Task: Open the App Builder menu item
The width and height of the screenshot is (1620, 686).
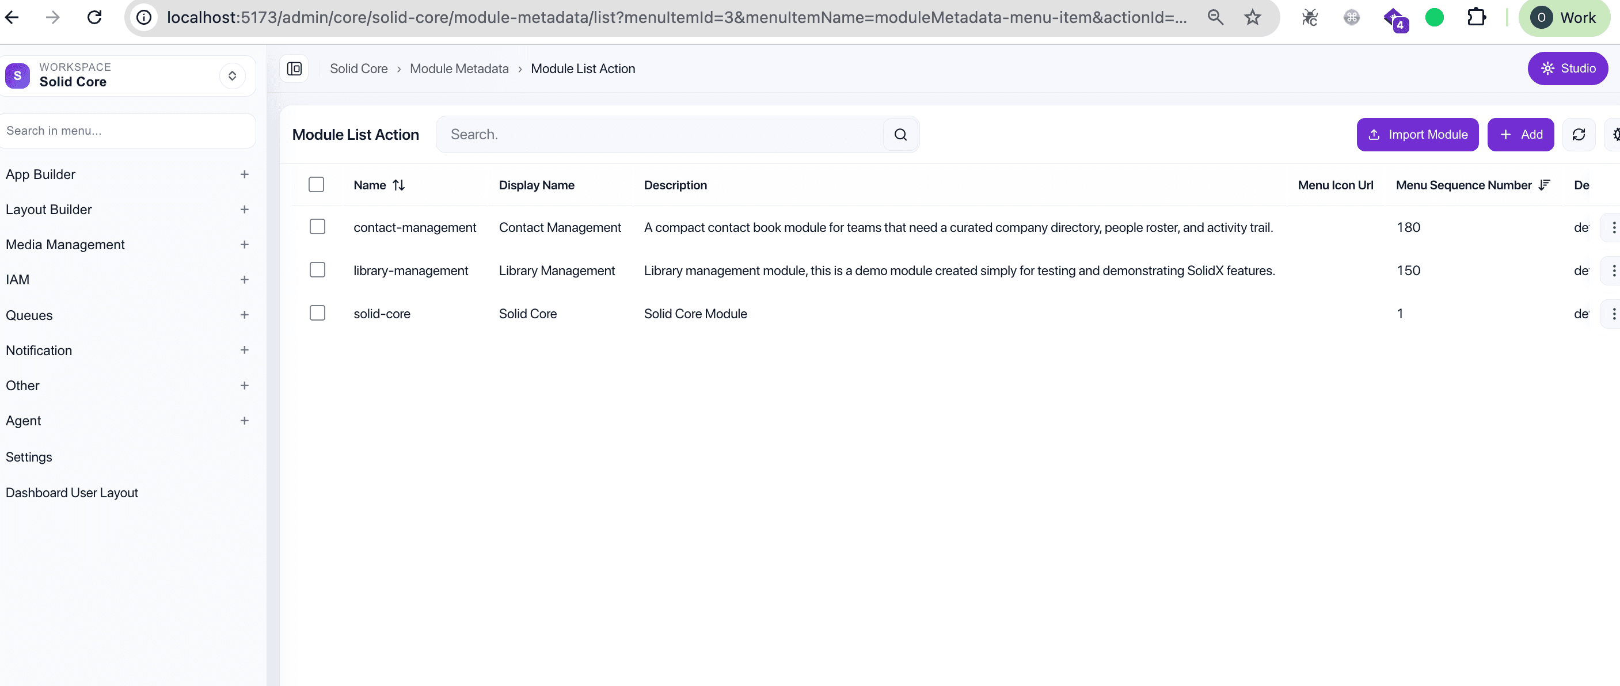Action: tap(40, 174)
